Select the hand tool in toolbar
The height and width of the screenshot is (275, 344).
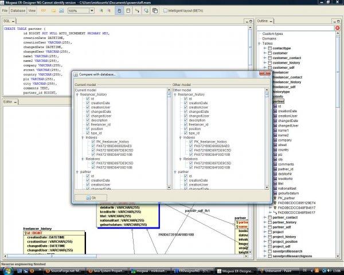(119, 10)
